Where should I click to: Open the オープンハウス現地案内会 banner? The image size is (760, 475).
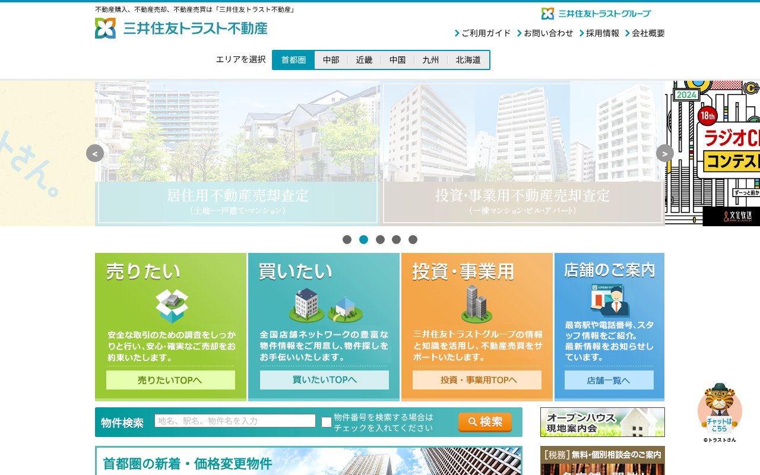tap(601, 422)
